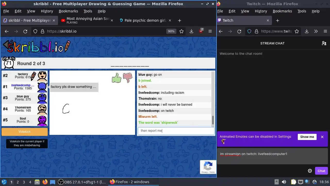The width and height of the screenshot is (330, 186).
Task: Click the "The word was 'shipwreck'" chat message
Action: (158, 123)
